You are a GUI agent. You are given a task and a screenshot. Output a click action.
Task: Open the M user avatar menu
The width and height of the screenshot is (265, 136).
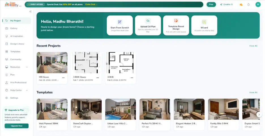258,5
